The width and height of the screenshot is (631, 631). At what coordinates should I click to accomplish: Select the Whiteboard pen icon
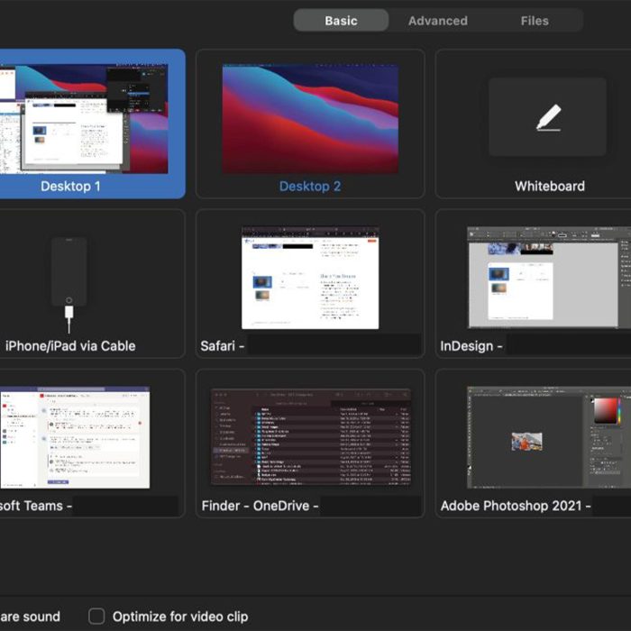coord(549,118)
